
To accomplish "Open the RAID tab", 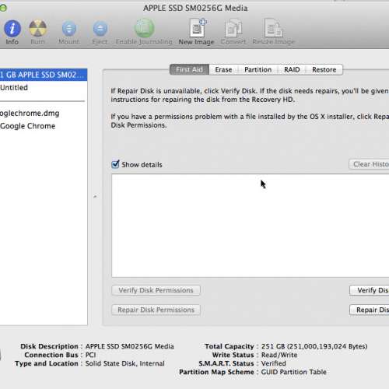I will (292, 69).
